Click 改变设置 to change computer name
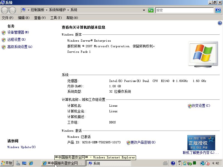223x167 pixels. pos(201,106)
